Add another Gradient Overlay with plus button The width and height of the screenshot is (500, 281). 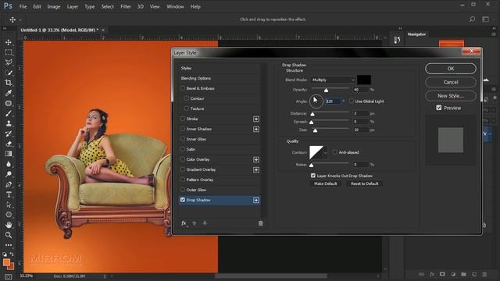pos(256,170)
